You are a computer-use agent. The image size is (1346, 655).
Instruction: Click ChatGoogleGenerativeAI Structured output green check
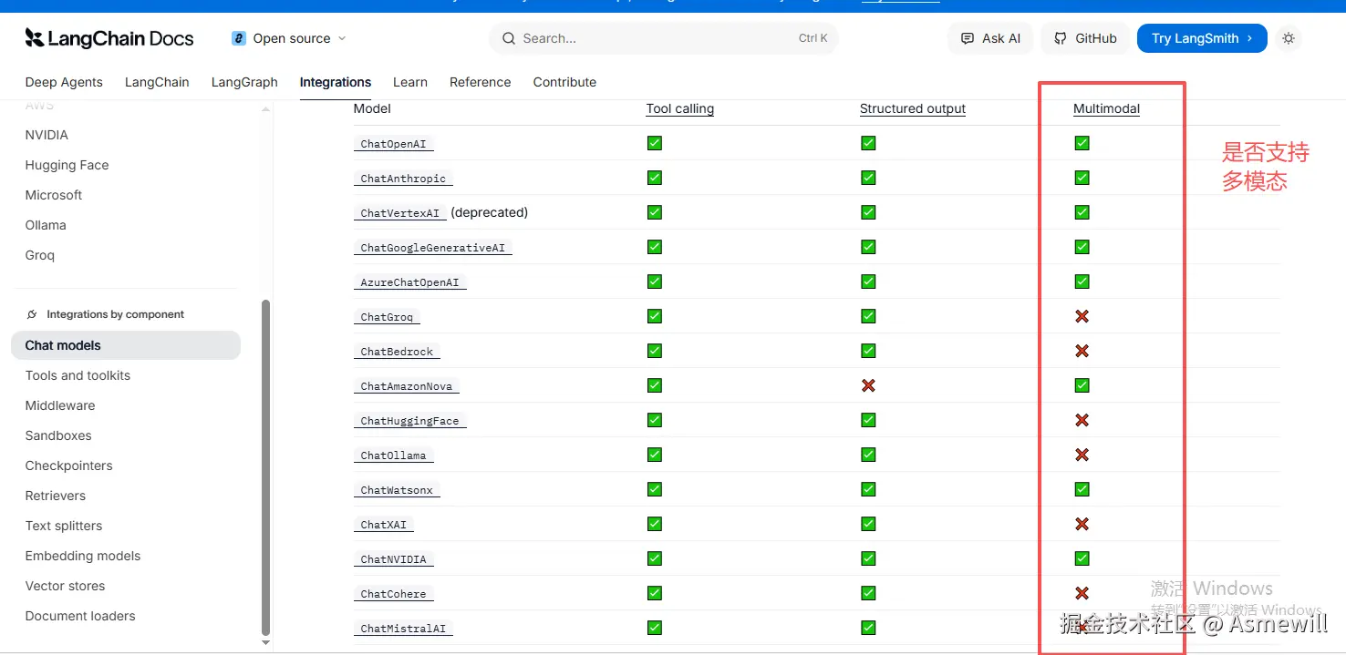[x=868, y=247]
